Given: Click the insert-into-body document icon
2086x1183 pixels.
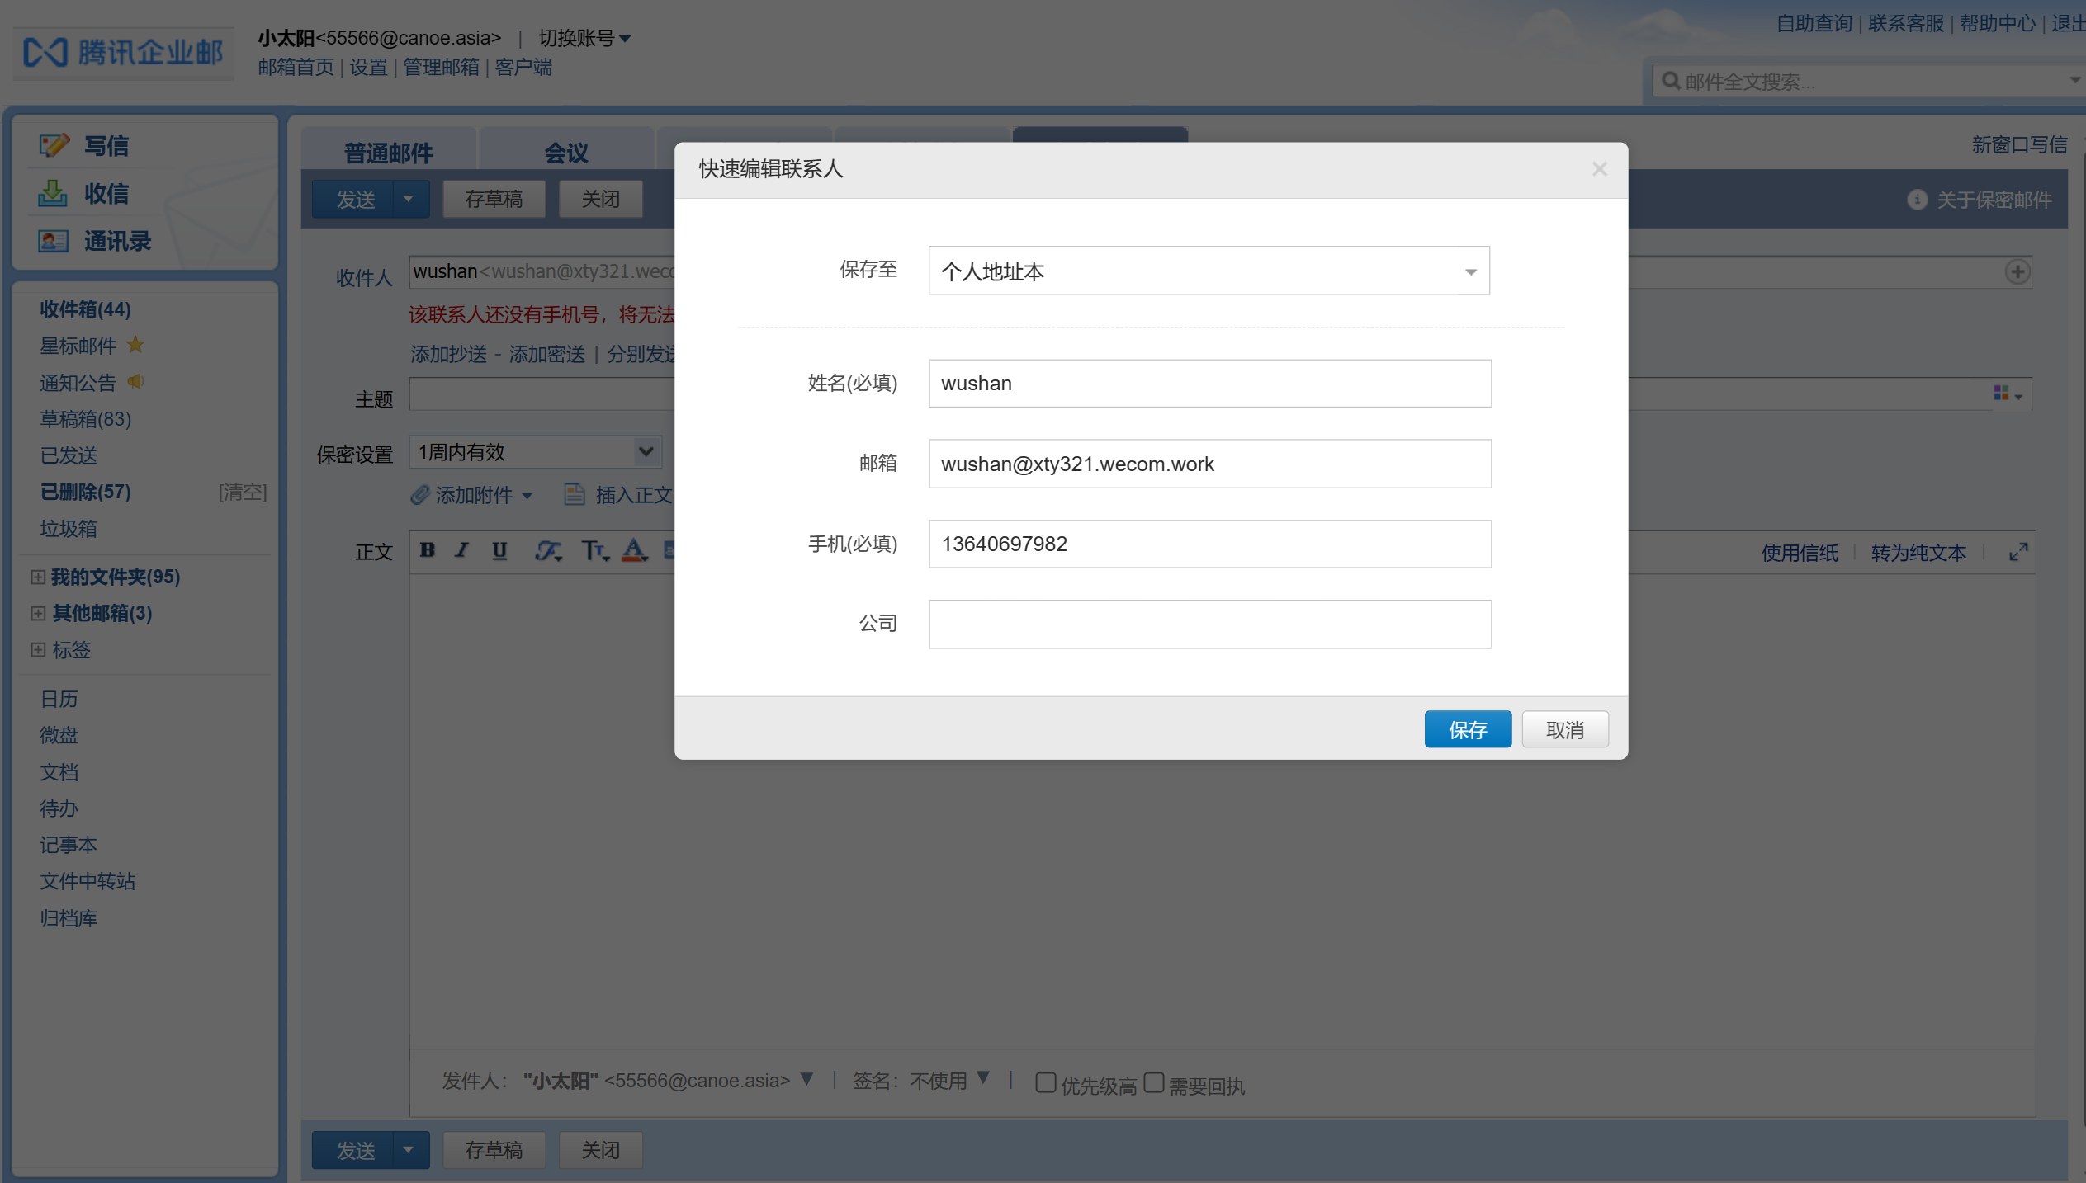Looking at the screenshot, I should 574,494.
